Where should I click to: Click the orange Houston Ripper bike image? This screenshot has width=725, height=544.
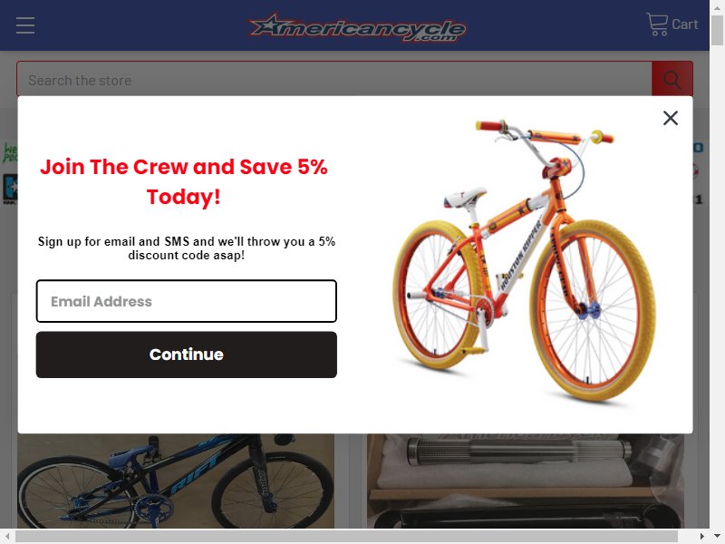point(524,261)
